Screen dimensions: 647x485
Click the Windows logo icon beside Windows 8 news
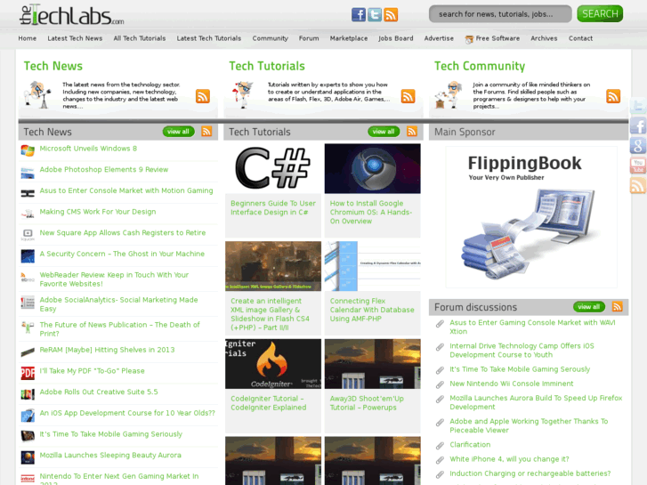click(x=28, y=150)
